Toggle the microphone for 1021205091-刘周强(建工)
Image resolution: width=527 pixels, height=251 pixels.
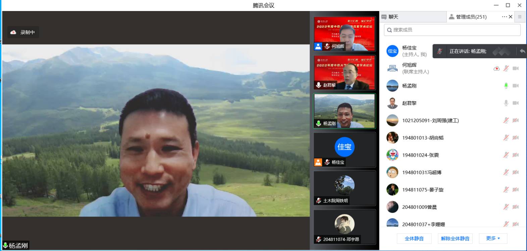506,120
